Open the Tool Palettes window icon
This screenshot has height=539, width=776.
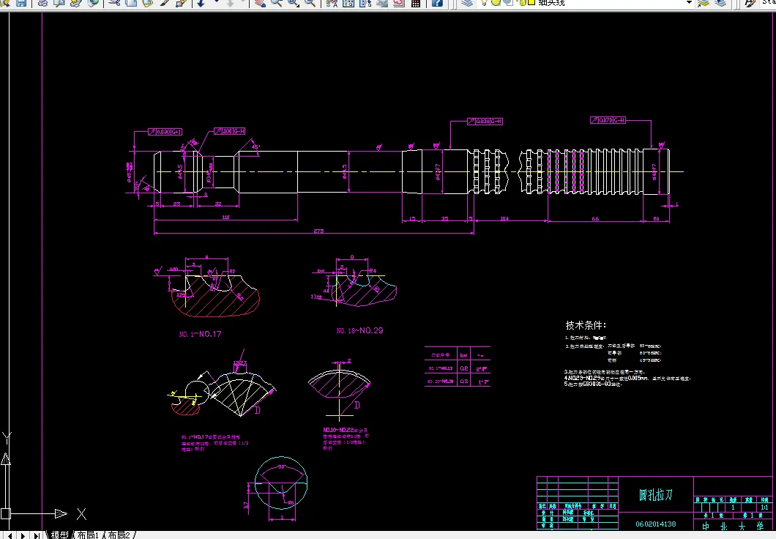tap(365, 3)
